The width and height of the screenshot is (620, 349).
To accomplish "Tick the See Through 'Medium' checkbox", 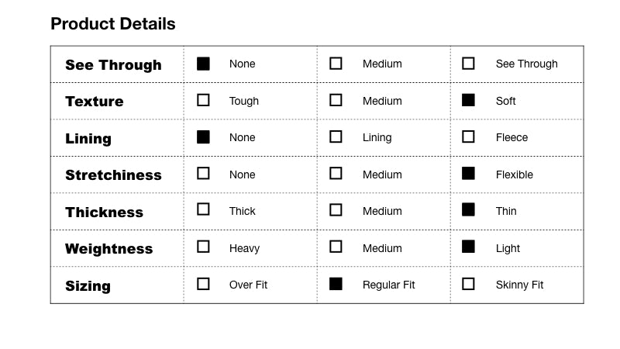I will (336, 64).
